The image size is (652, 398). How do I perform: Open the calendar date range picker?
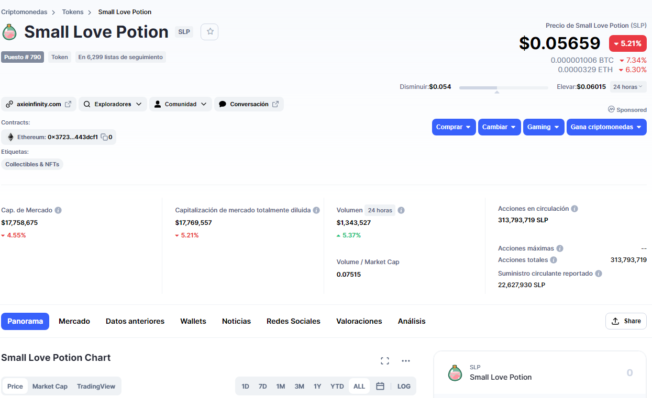[380, 386]
